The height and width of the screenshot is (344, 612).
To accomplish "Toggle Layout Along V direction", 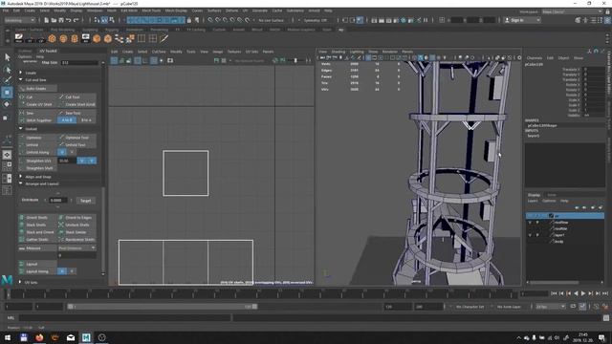I will click(72, 271).
